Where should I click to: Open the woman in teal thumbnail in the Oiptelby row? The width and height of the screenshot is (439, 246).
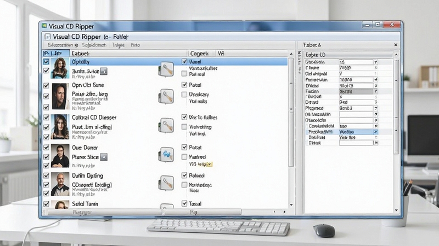(60, 68)
